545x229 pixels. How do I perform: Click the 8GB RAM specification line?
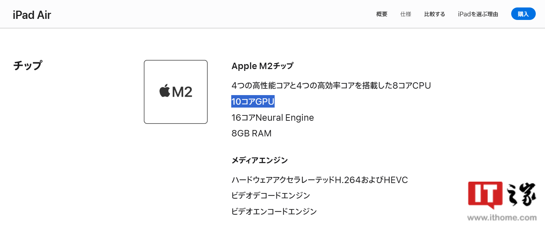[x=252, y=133]
